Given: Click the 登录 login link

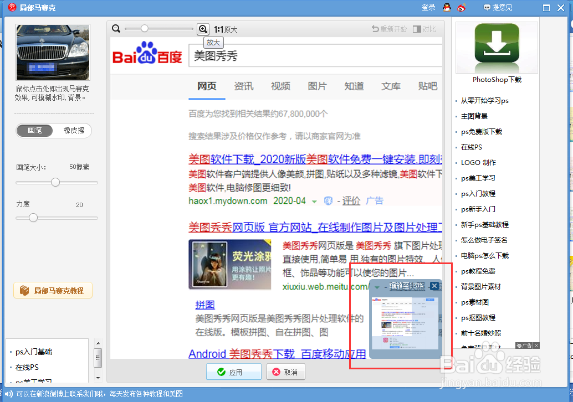Looking at the screenshot, I should click(x=428, y=7).
